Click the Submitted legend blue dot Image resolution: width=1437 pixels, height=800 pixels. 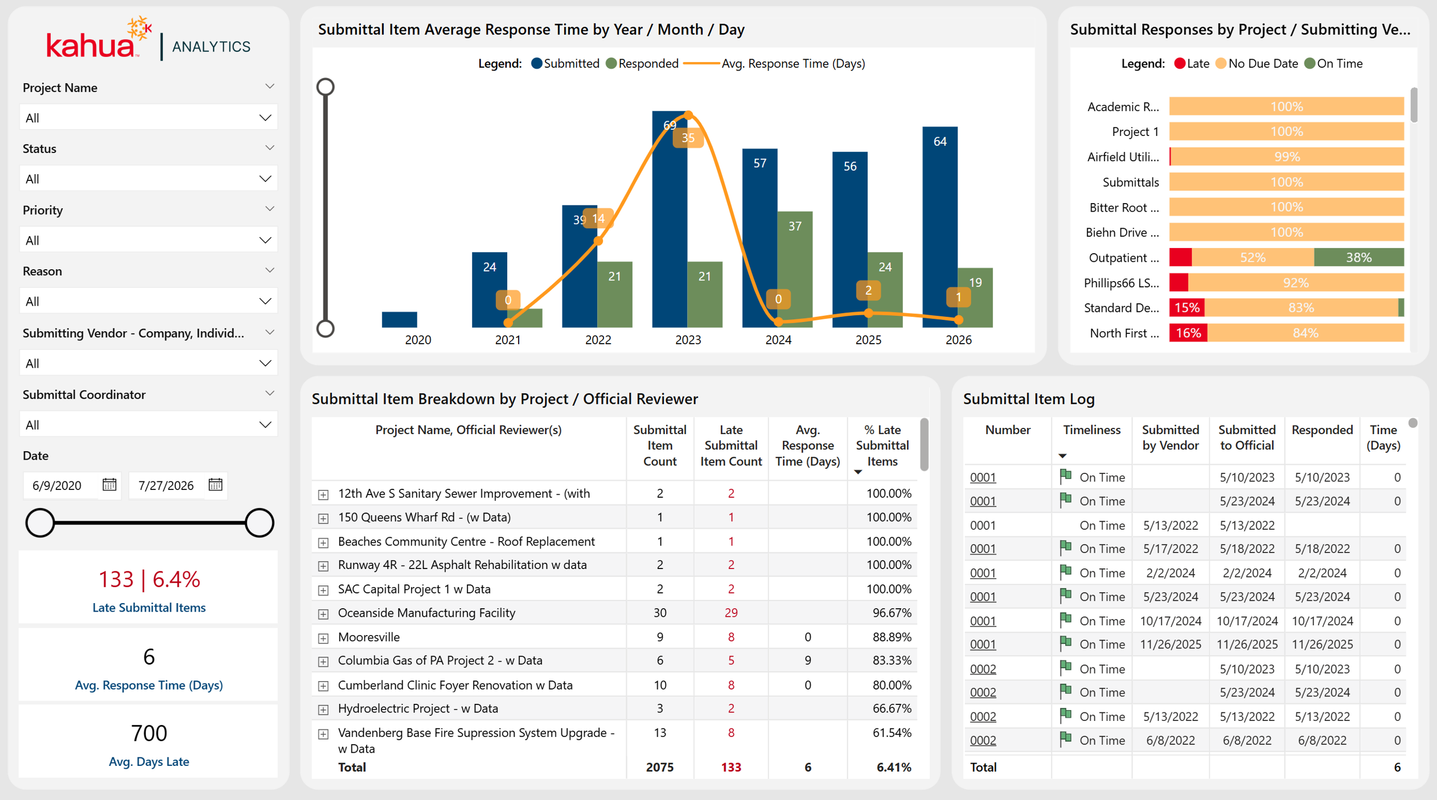536,64
